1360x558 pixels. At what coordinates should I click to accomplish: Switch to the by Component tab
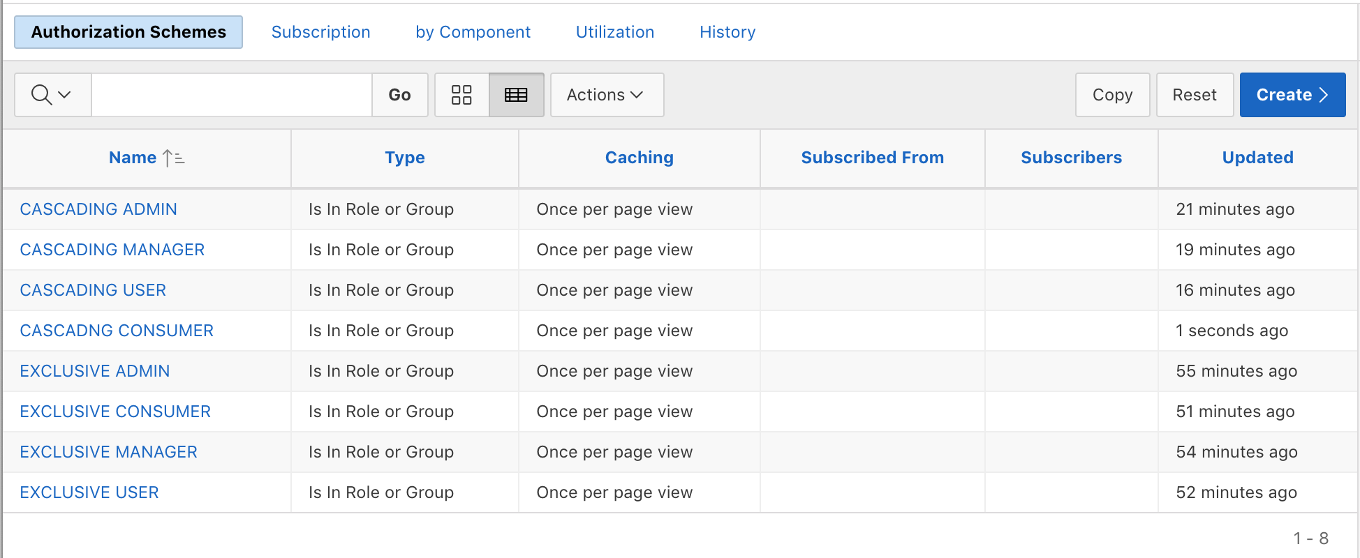473,32
